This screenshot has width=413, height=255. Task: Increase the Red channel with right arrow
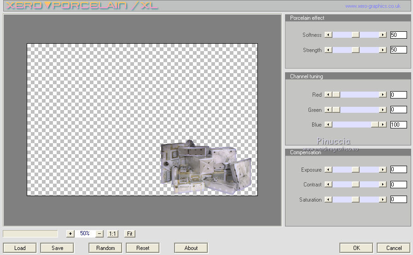[x=383, y=94]
